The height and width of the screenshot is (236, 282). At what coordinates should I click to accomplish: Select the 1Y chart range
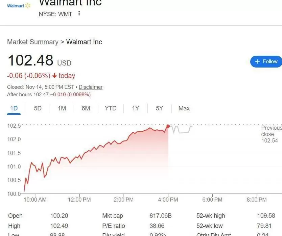click(135, 108)
